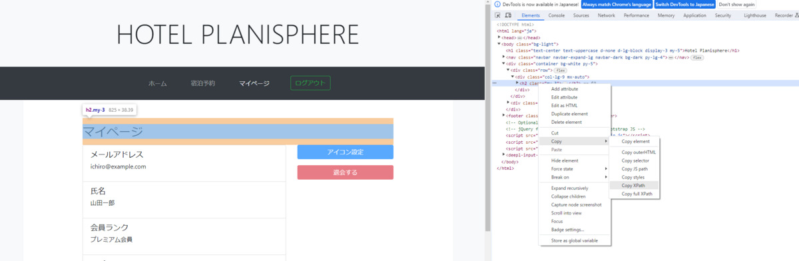Screen dimensions: 799x261
Task: Select Copy styles
Action: tap(635, 177)
